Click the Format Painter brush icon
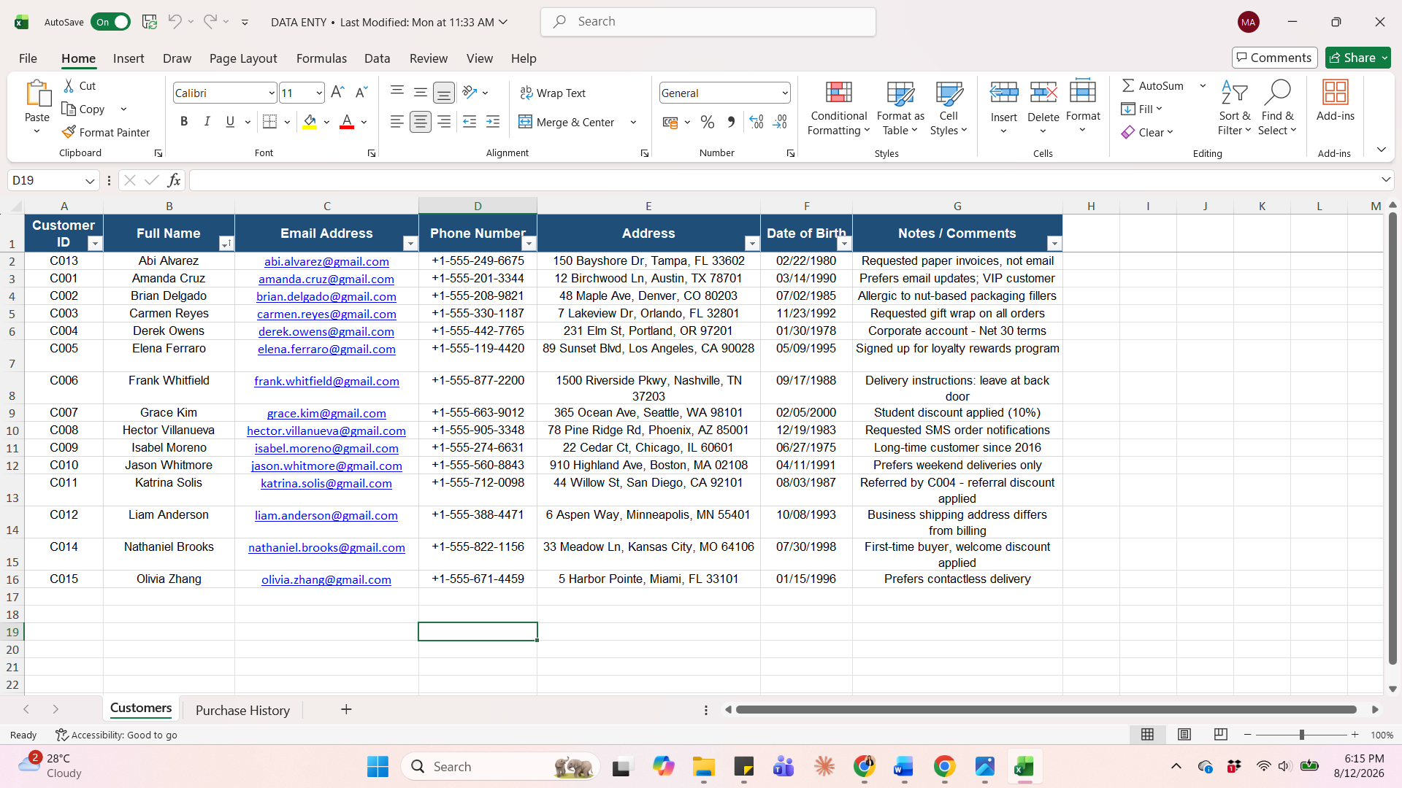This screenshot has width=1402, height=788. pyautogui.click(x=69, y=132)
